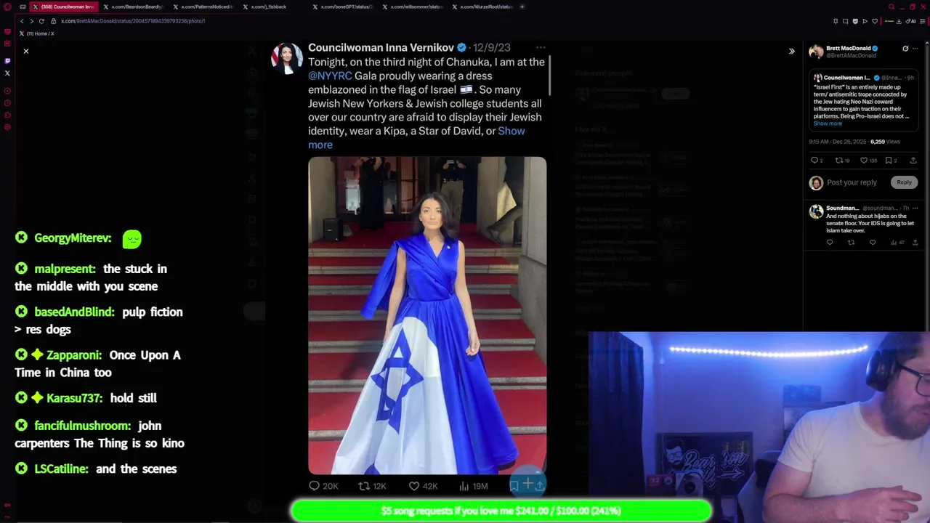The width and height of the screenshot is (930, 523).
Task: Open more options on Brett MacDonald's post
Action: pyautogui.click(x=917, y=49)
